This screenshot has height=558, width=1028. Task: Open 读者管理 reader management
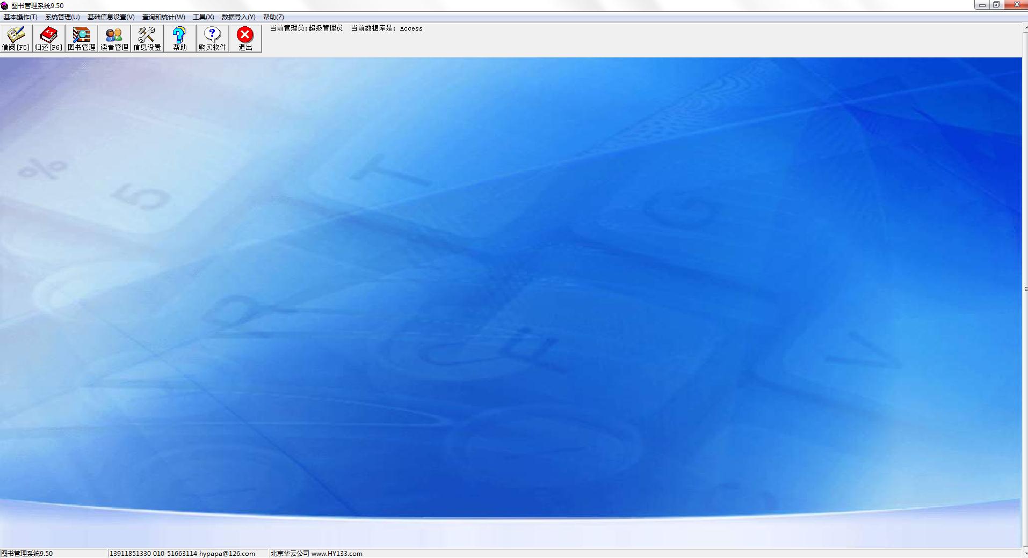114,39
